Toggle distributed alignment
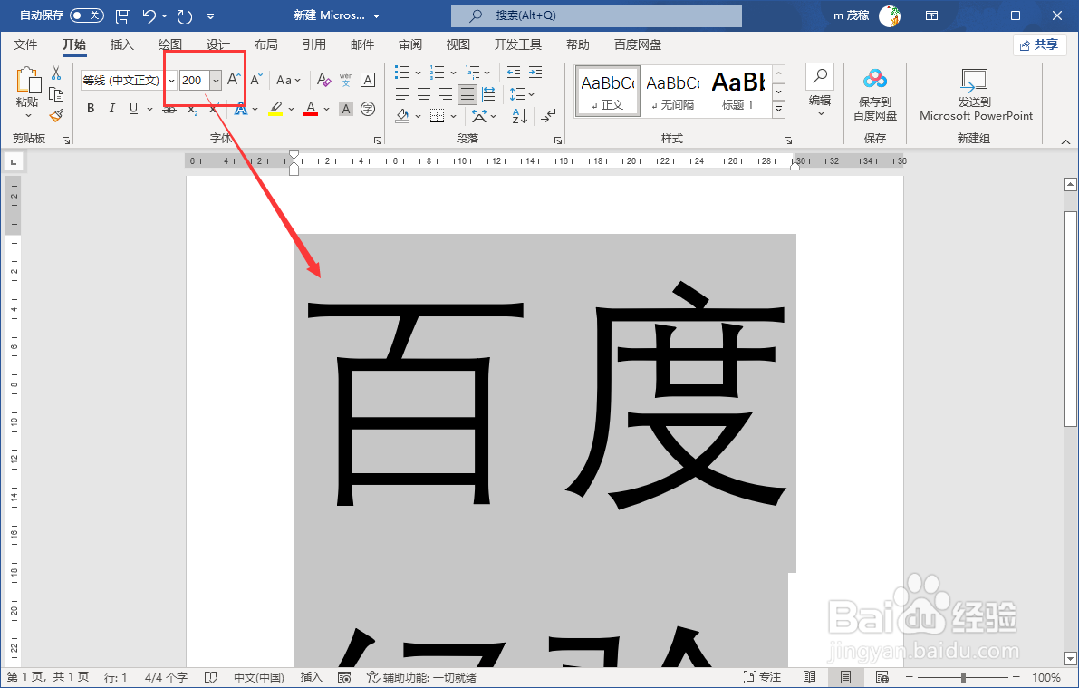This screenshot has width=1079, height=688. (x=489, y=94)
